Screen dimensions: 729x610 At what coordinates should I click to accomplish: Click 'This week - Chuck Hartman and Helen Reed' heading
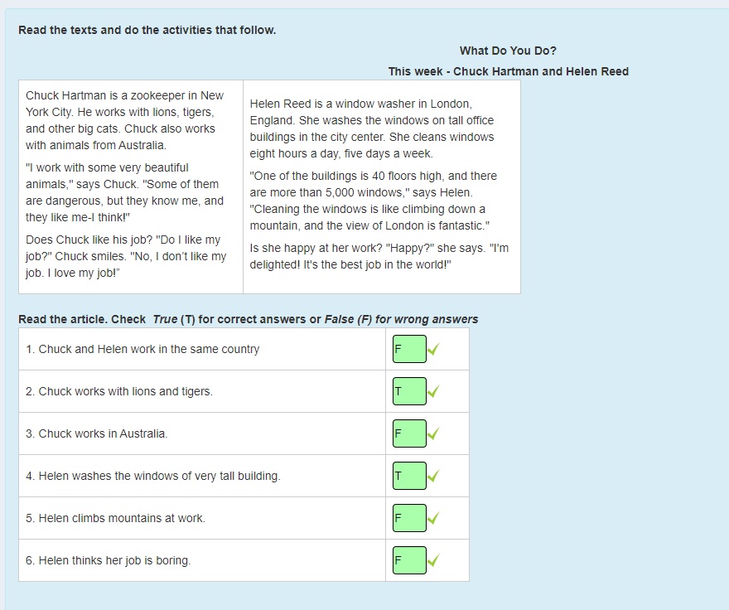pyautogui.click(x=508, y=71)
